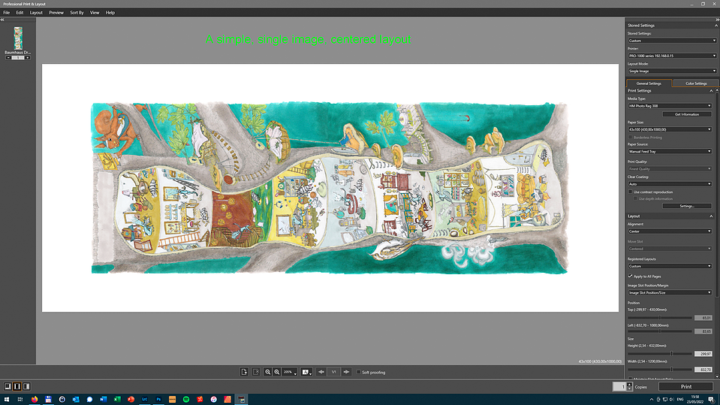Click the Get Information button
Viewport: 720px width, 405px height.
click(x=687, y=114)
